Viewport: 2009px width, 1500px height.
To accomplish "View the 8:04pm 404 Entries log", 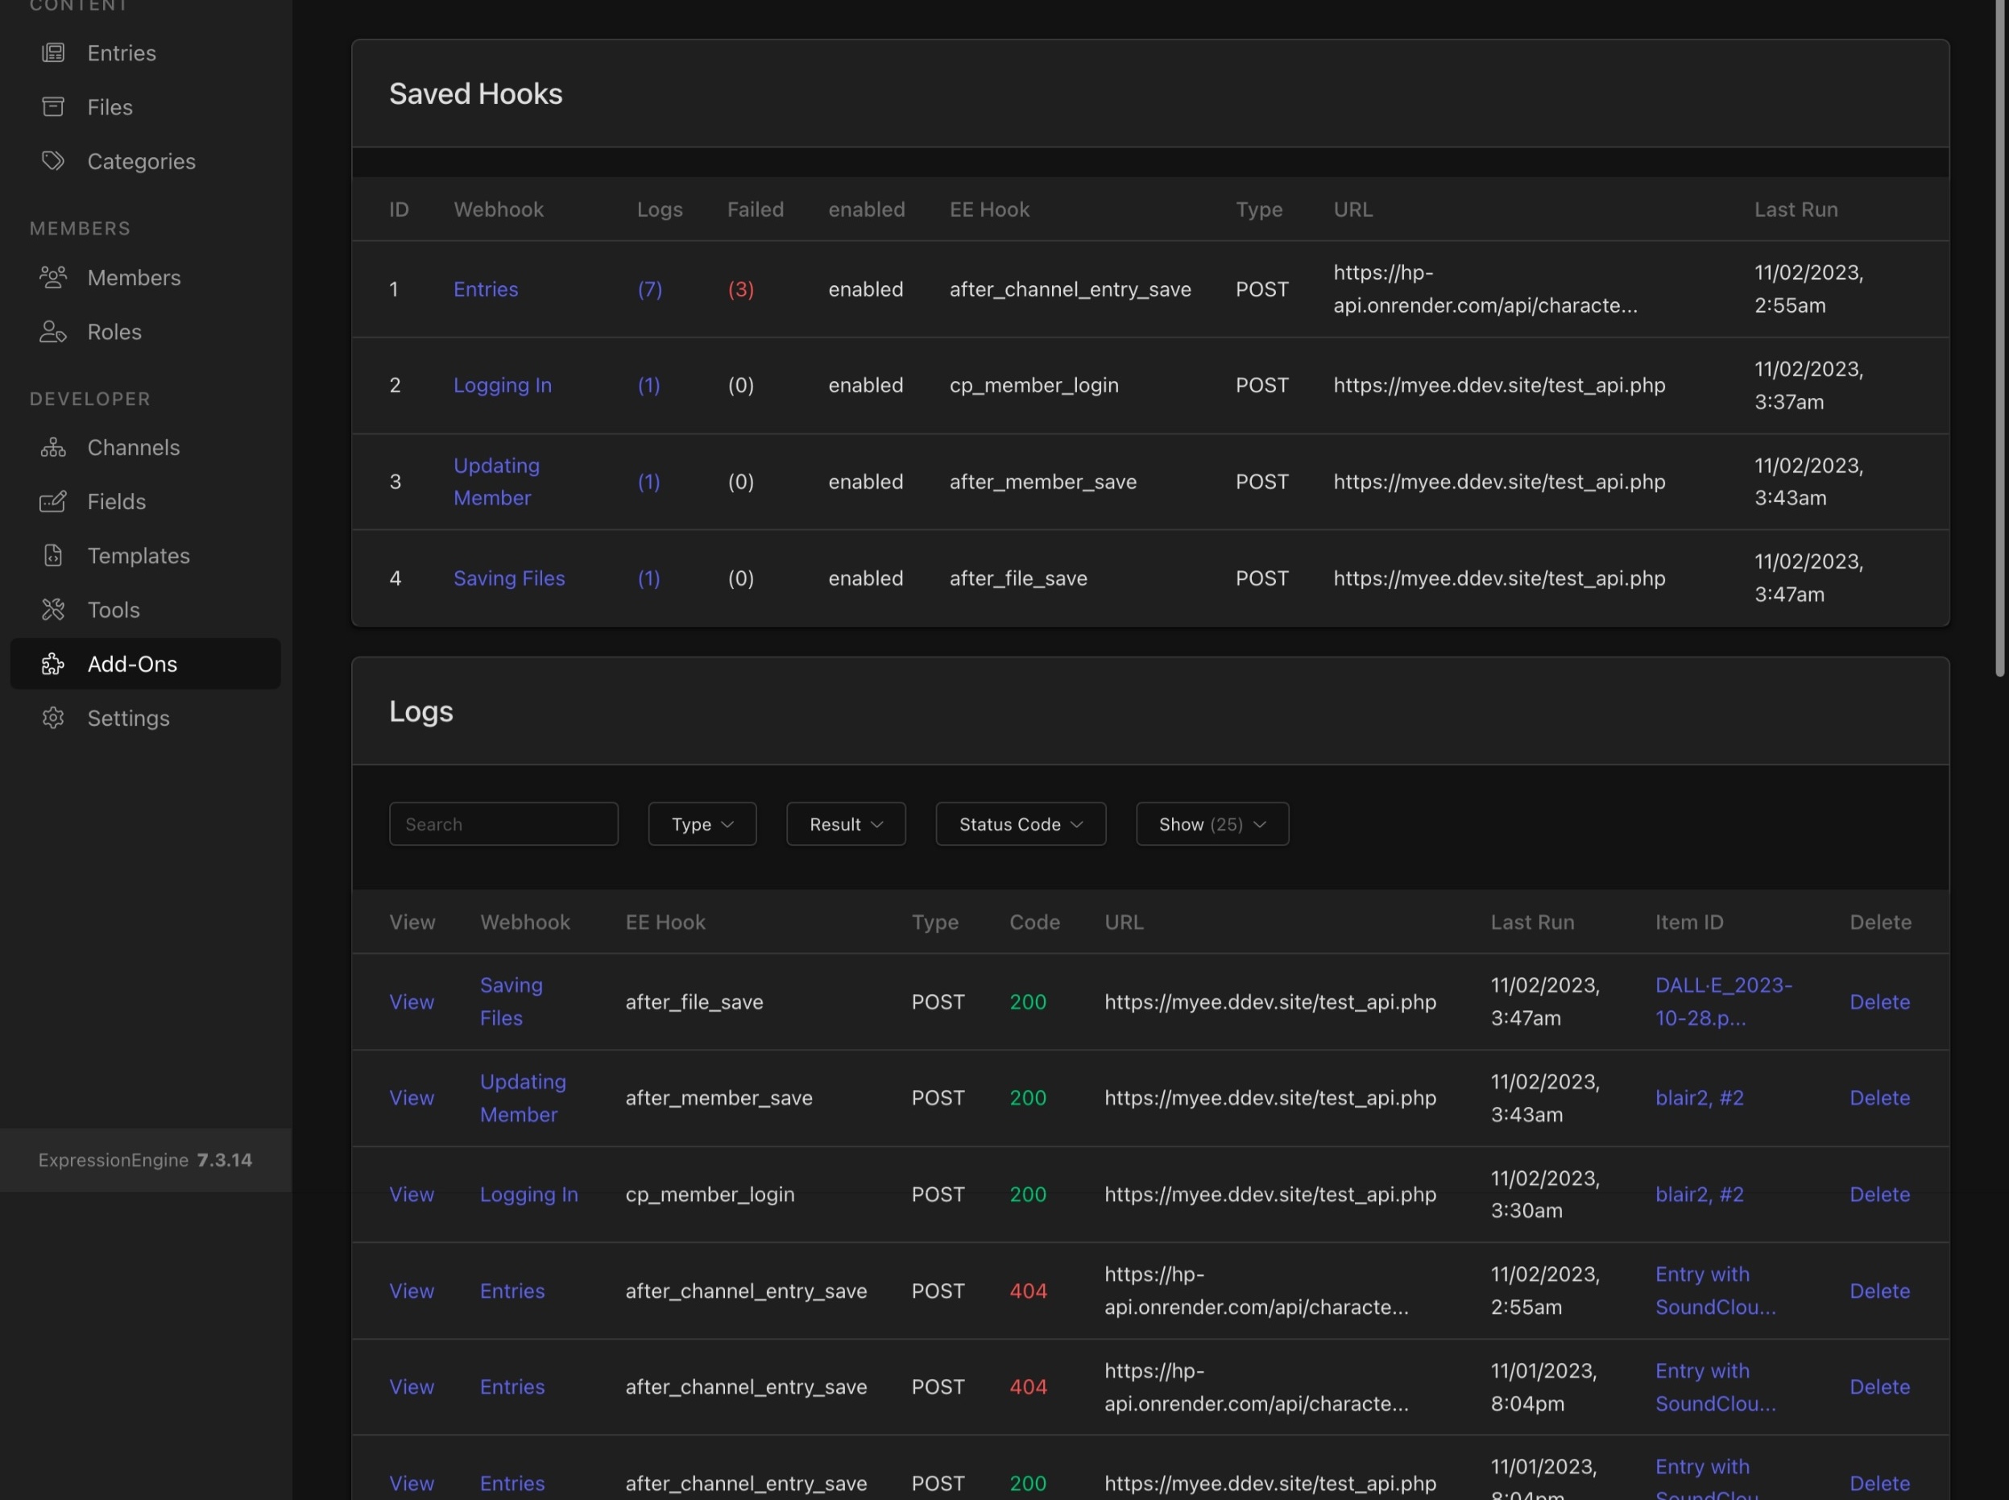I will [x=412, y=1386].
